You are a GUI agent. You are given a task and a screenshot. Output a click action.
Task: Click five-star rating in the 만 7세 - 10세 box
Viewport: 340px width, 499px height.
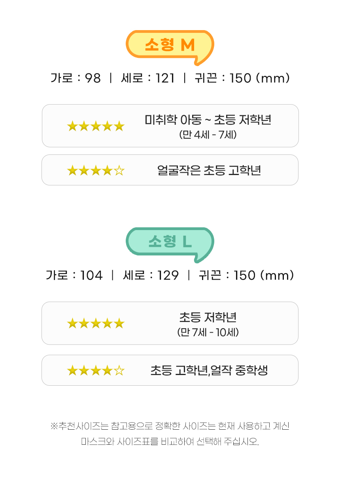click(x=96, y=324)
